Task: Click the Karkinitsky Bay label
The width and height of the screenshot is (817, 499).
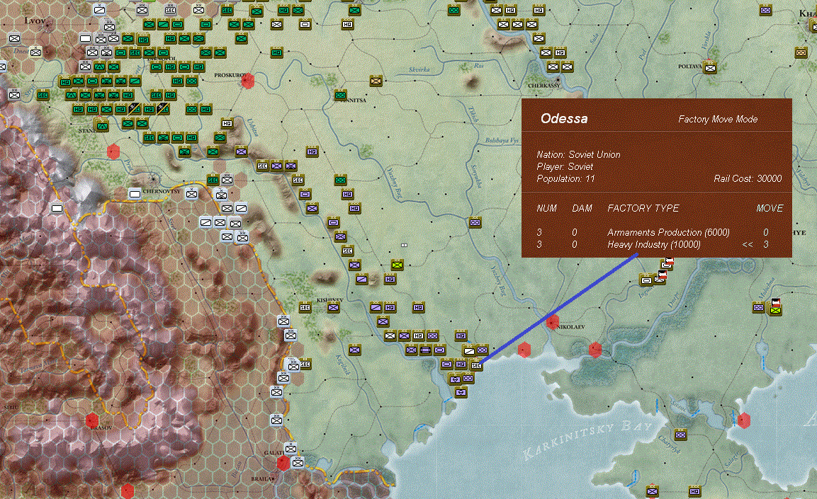Action: point(587,441)
